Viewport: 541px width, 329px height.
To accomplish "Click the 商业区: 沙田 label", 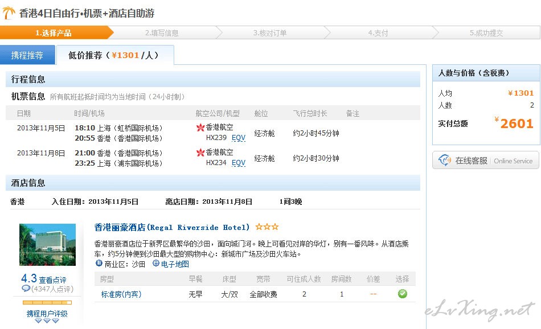I will 125,264.
